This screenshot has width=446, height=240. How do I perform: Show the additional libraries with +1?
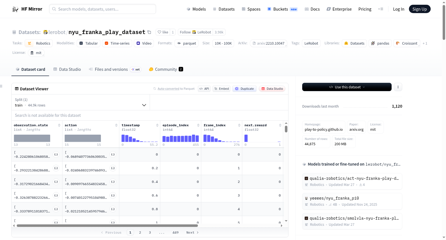pos(425,43)
